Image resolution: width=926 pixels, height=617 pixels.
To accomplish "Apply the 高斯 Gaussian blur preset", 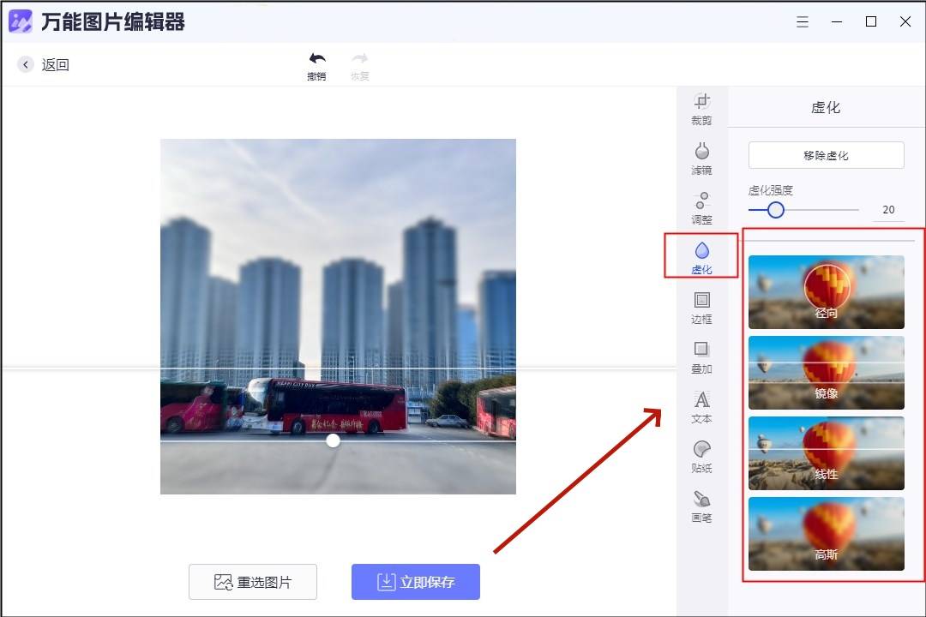I will 826,533.
